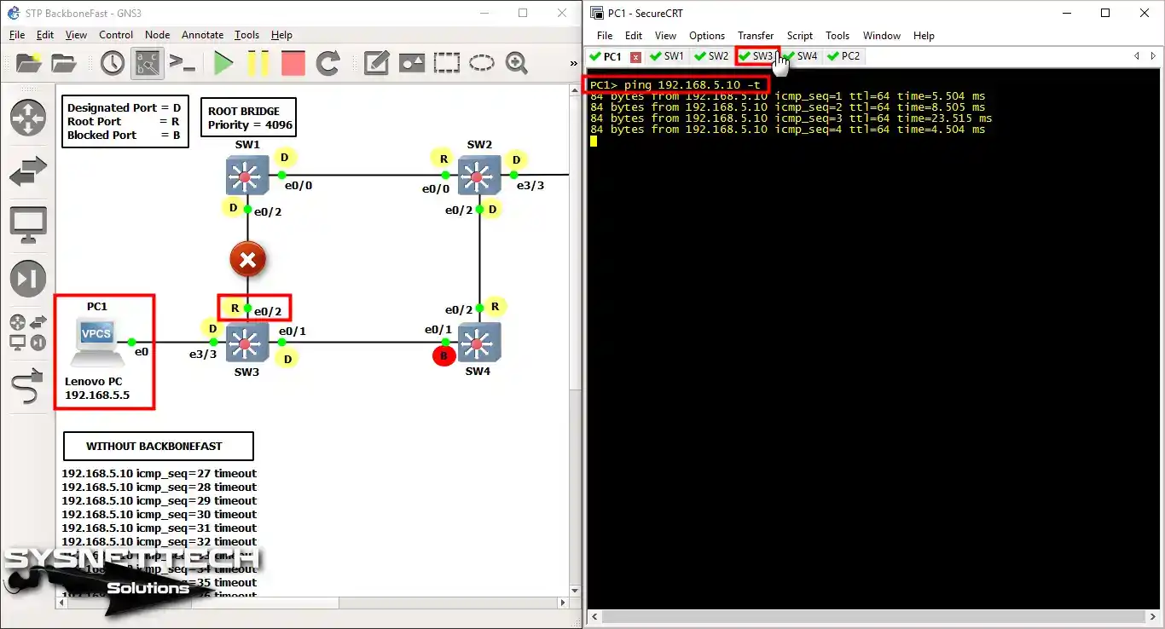
Task: Open the snapshot manager clock icon
Action: [113, 63]
